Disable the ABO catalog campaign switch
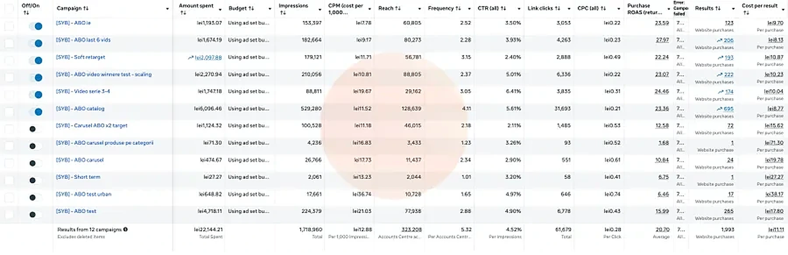The height and width of the screenshot is (255, 788). pos(36,112)
